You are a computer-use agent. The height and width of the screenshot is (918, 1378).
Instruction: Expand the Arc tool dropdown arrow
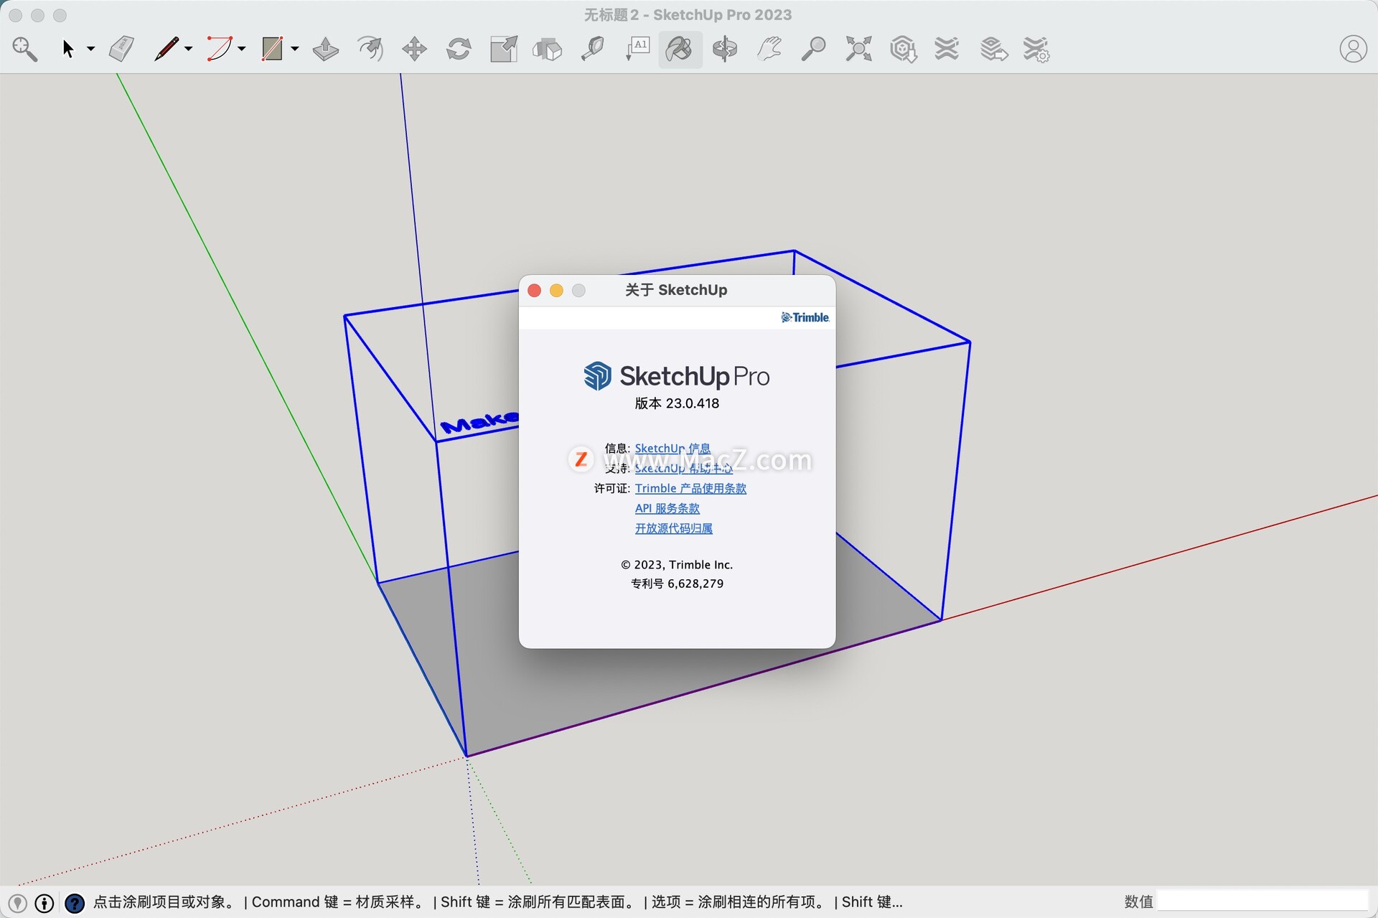(242, 49)
